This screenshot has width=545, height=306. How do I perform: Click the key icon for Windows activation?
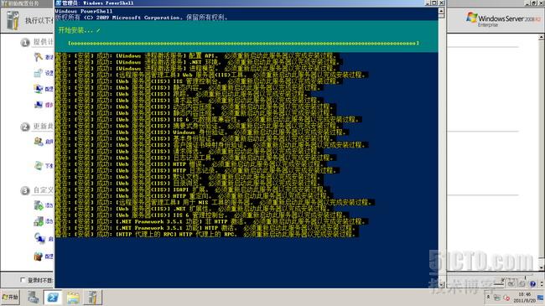(x=39, y=57)
